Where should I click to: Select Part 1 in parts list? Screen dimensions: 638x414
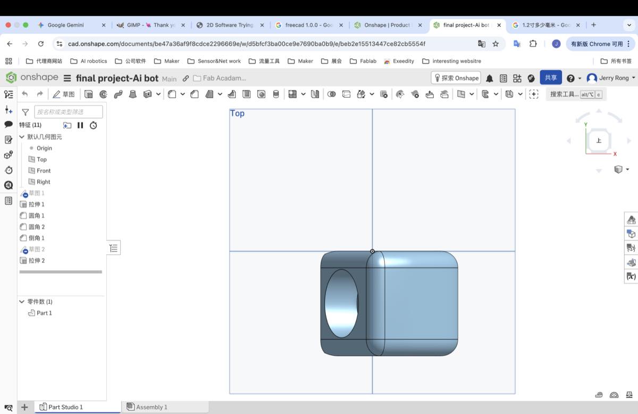[x=44, y=313]
